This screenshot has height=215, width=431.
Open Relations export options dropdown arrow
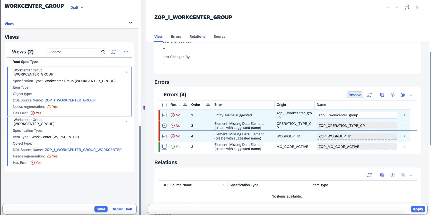411,175
